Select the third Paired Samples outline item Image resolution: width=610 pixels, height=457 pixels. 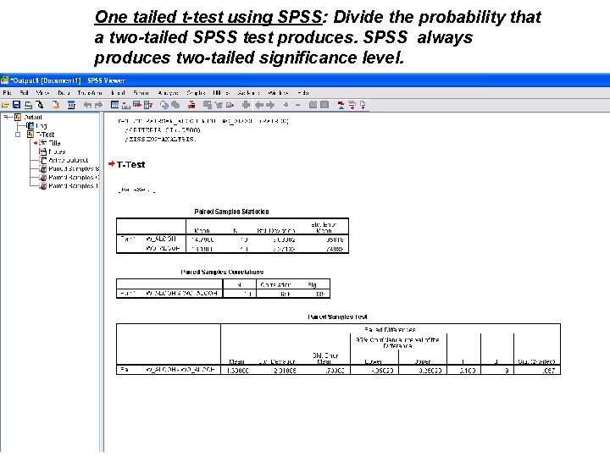74,185
